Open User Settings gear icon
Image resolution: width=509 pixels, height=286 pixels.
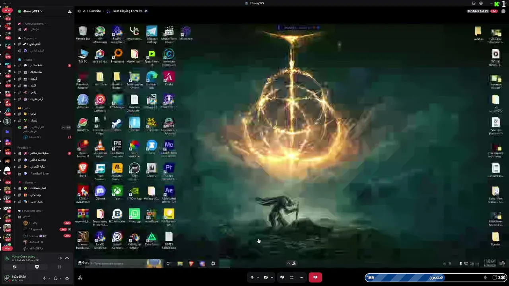pyautogui.click(x=67, y=278)
